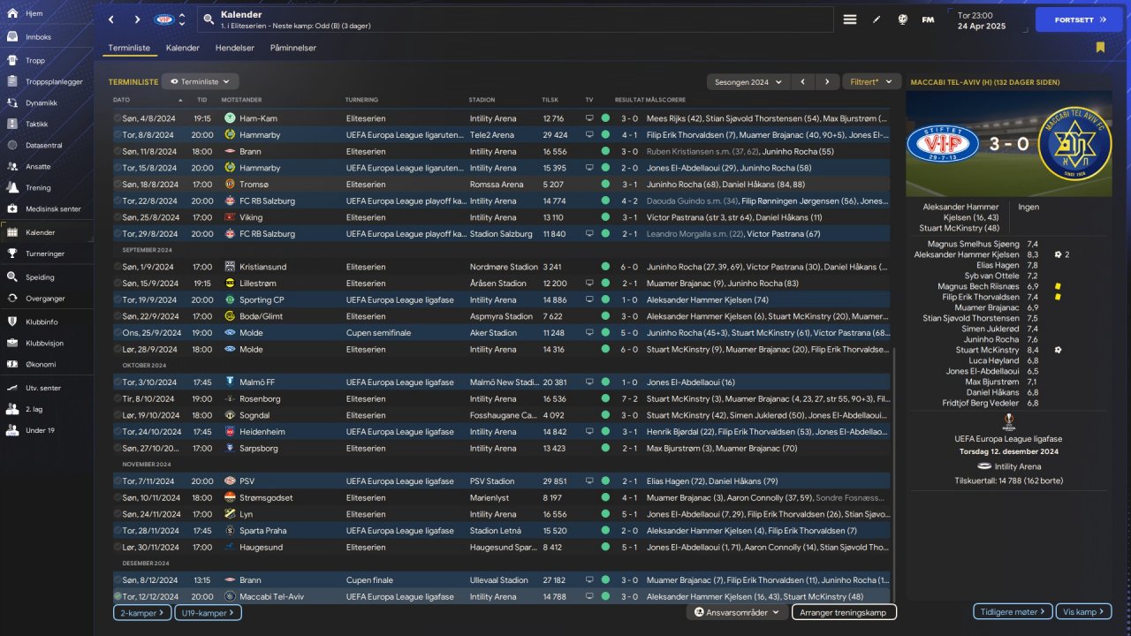The width and height of the screenshot is (1131, 636).
Task: Click the Vis kamp button
Action: [x=1083, y=611]
